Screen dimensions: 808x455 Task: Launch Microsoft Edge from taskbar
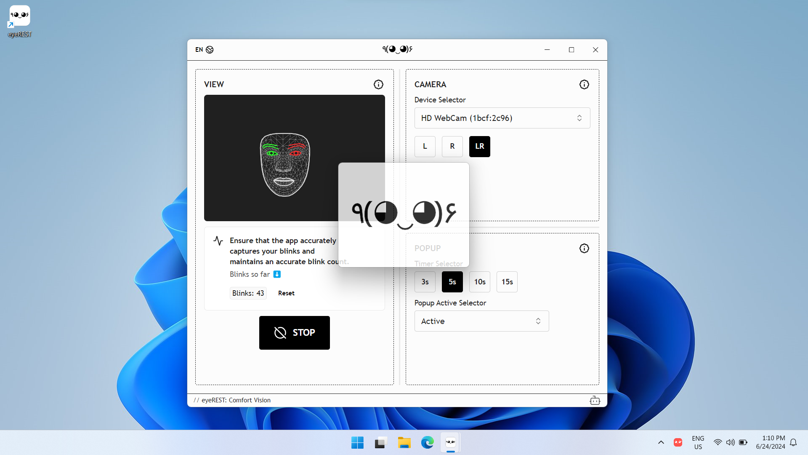[x=427, y=442]
